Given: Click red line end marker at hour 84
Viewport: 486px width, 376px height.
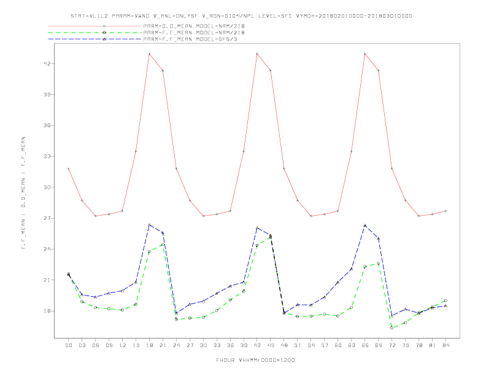Looking at the screenshot, I should 446,211.
